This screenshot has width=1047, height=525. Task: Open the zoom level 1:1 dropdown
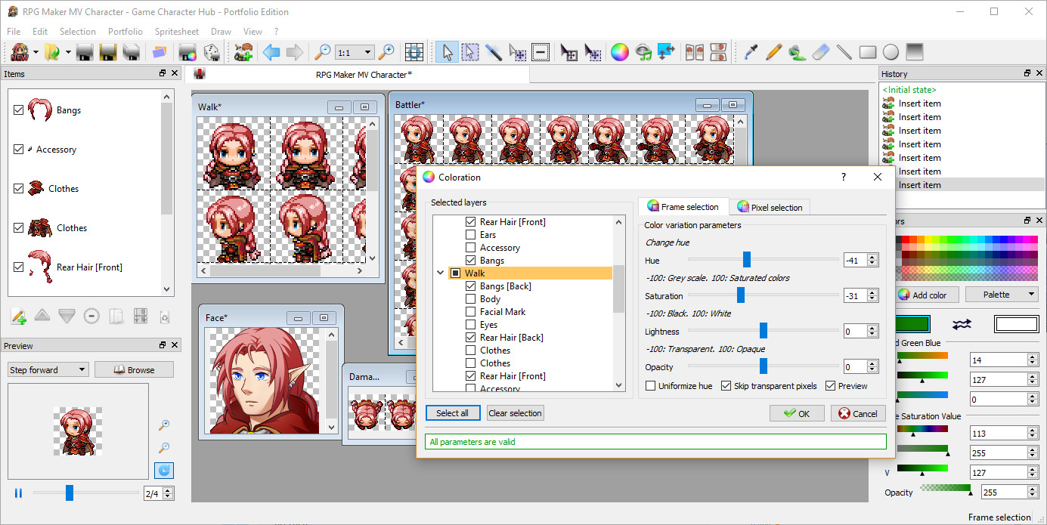367,51
